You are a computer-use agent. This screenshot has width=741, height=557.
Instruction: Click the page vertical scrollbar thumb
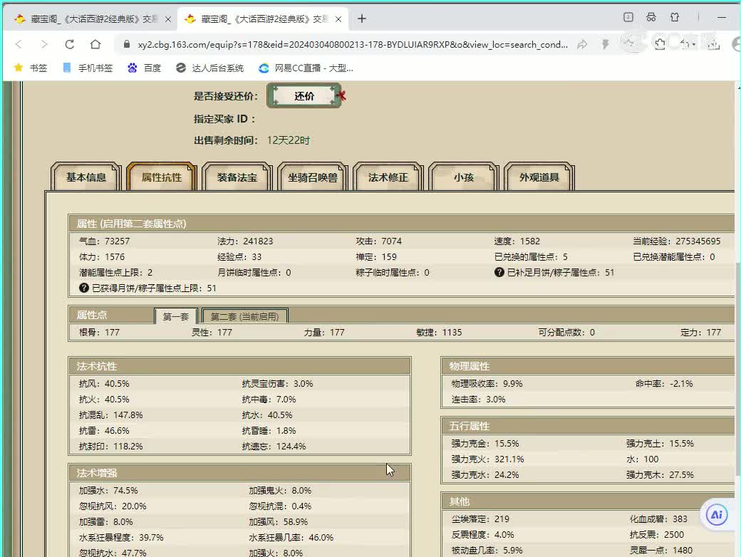click(738, 368)
